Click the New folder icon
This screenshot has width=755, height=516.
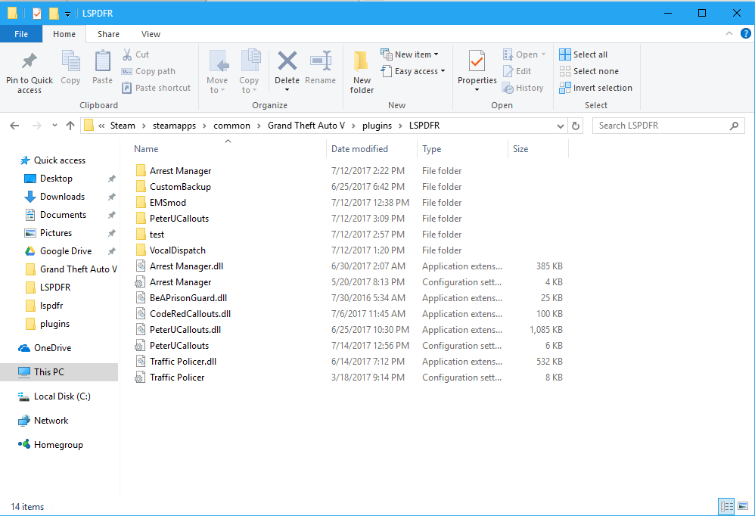pyautogui.click(x=361, y=61)
